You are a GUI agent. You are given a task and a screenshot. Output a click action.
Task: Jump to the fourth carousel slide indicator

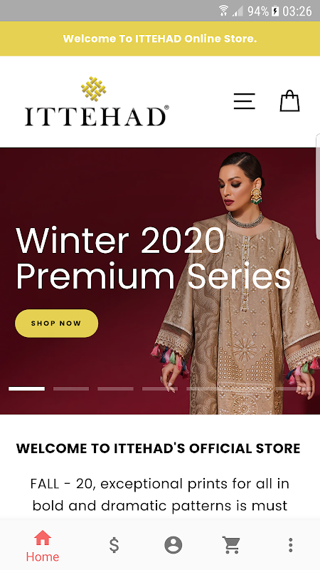160,388
